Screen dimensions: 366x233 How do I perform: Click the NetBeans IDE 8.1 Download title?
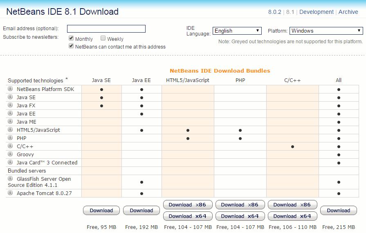pos(62,12)
